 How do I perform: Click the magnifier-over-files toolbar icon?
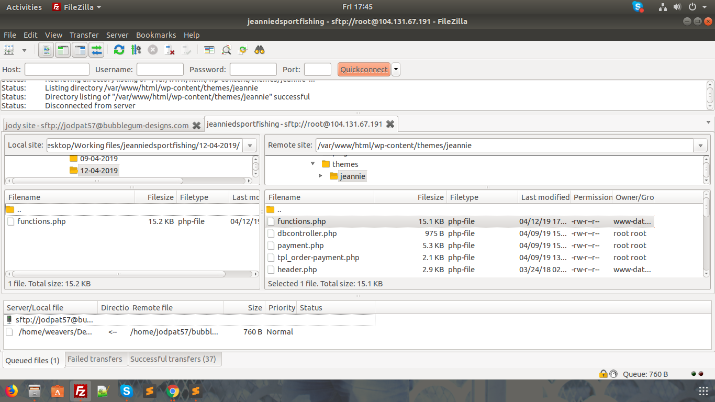click(226, 50)
